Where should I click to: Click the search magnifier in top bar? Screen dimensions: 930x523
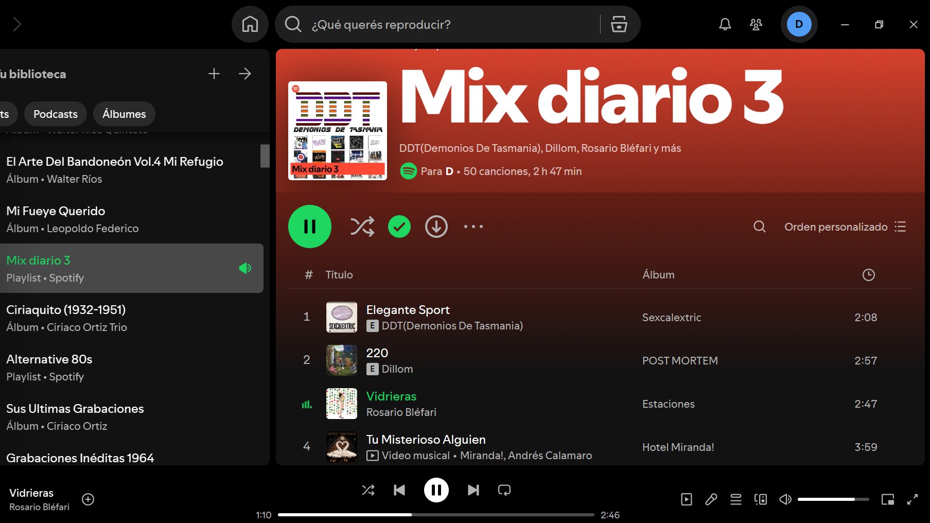(x=293, y=24)
